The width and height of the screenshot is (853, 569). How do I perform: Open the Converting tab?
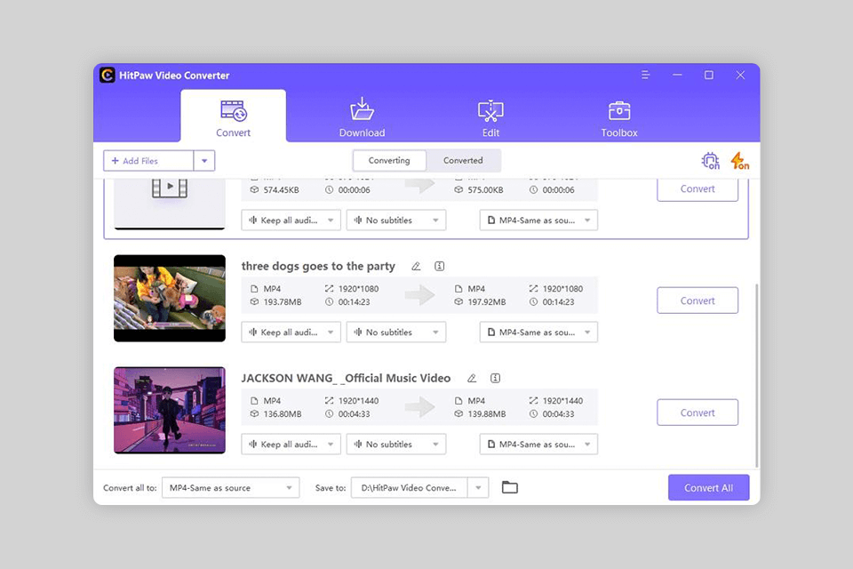coord(389,161)
